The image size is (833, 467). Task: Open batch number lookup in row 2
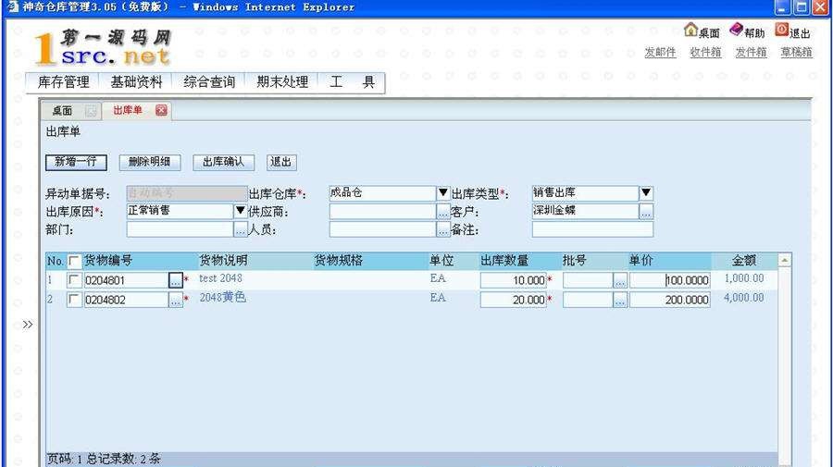coord(619,300)
